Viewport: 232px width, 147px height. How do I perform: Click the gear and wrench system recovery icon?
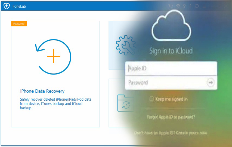pyautogui.click(x=126, y=45)
